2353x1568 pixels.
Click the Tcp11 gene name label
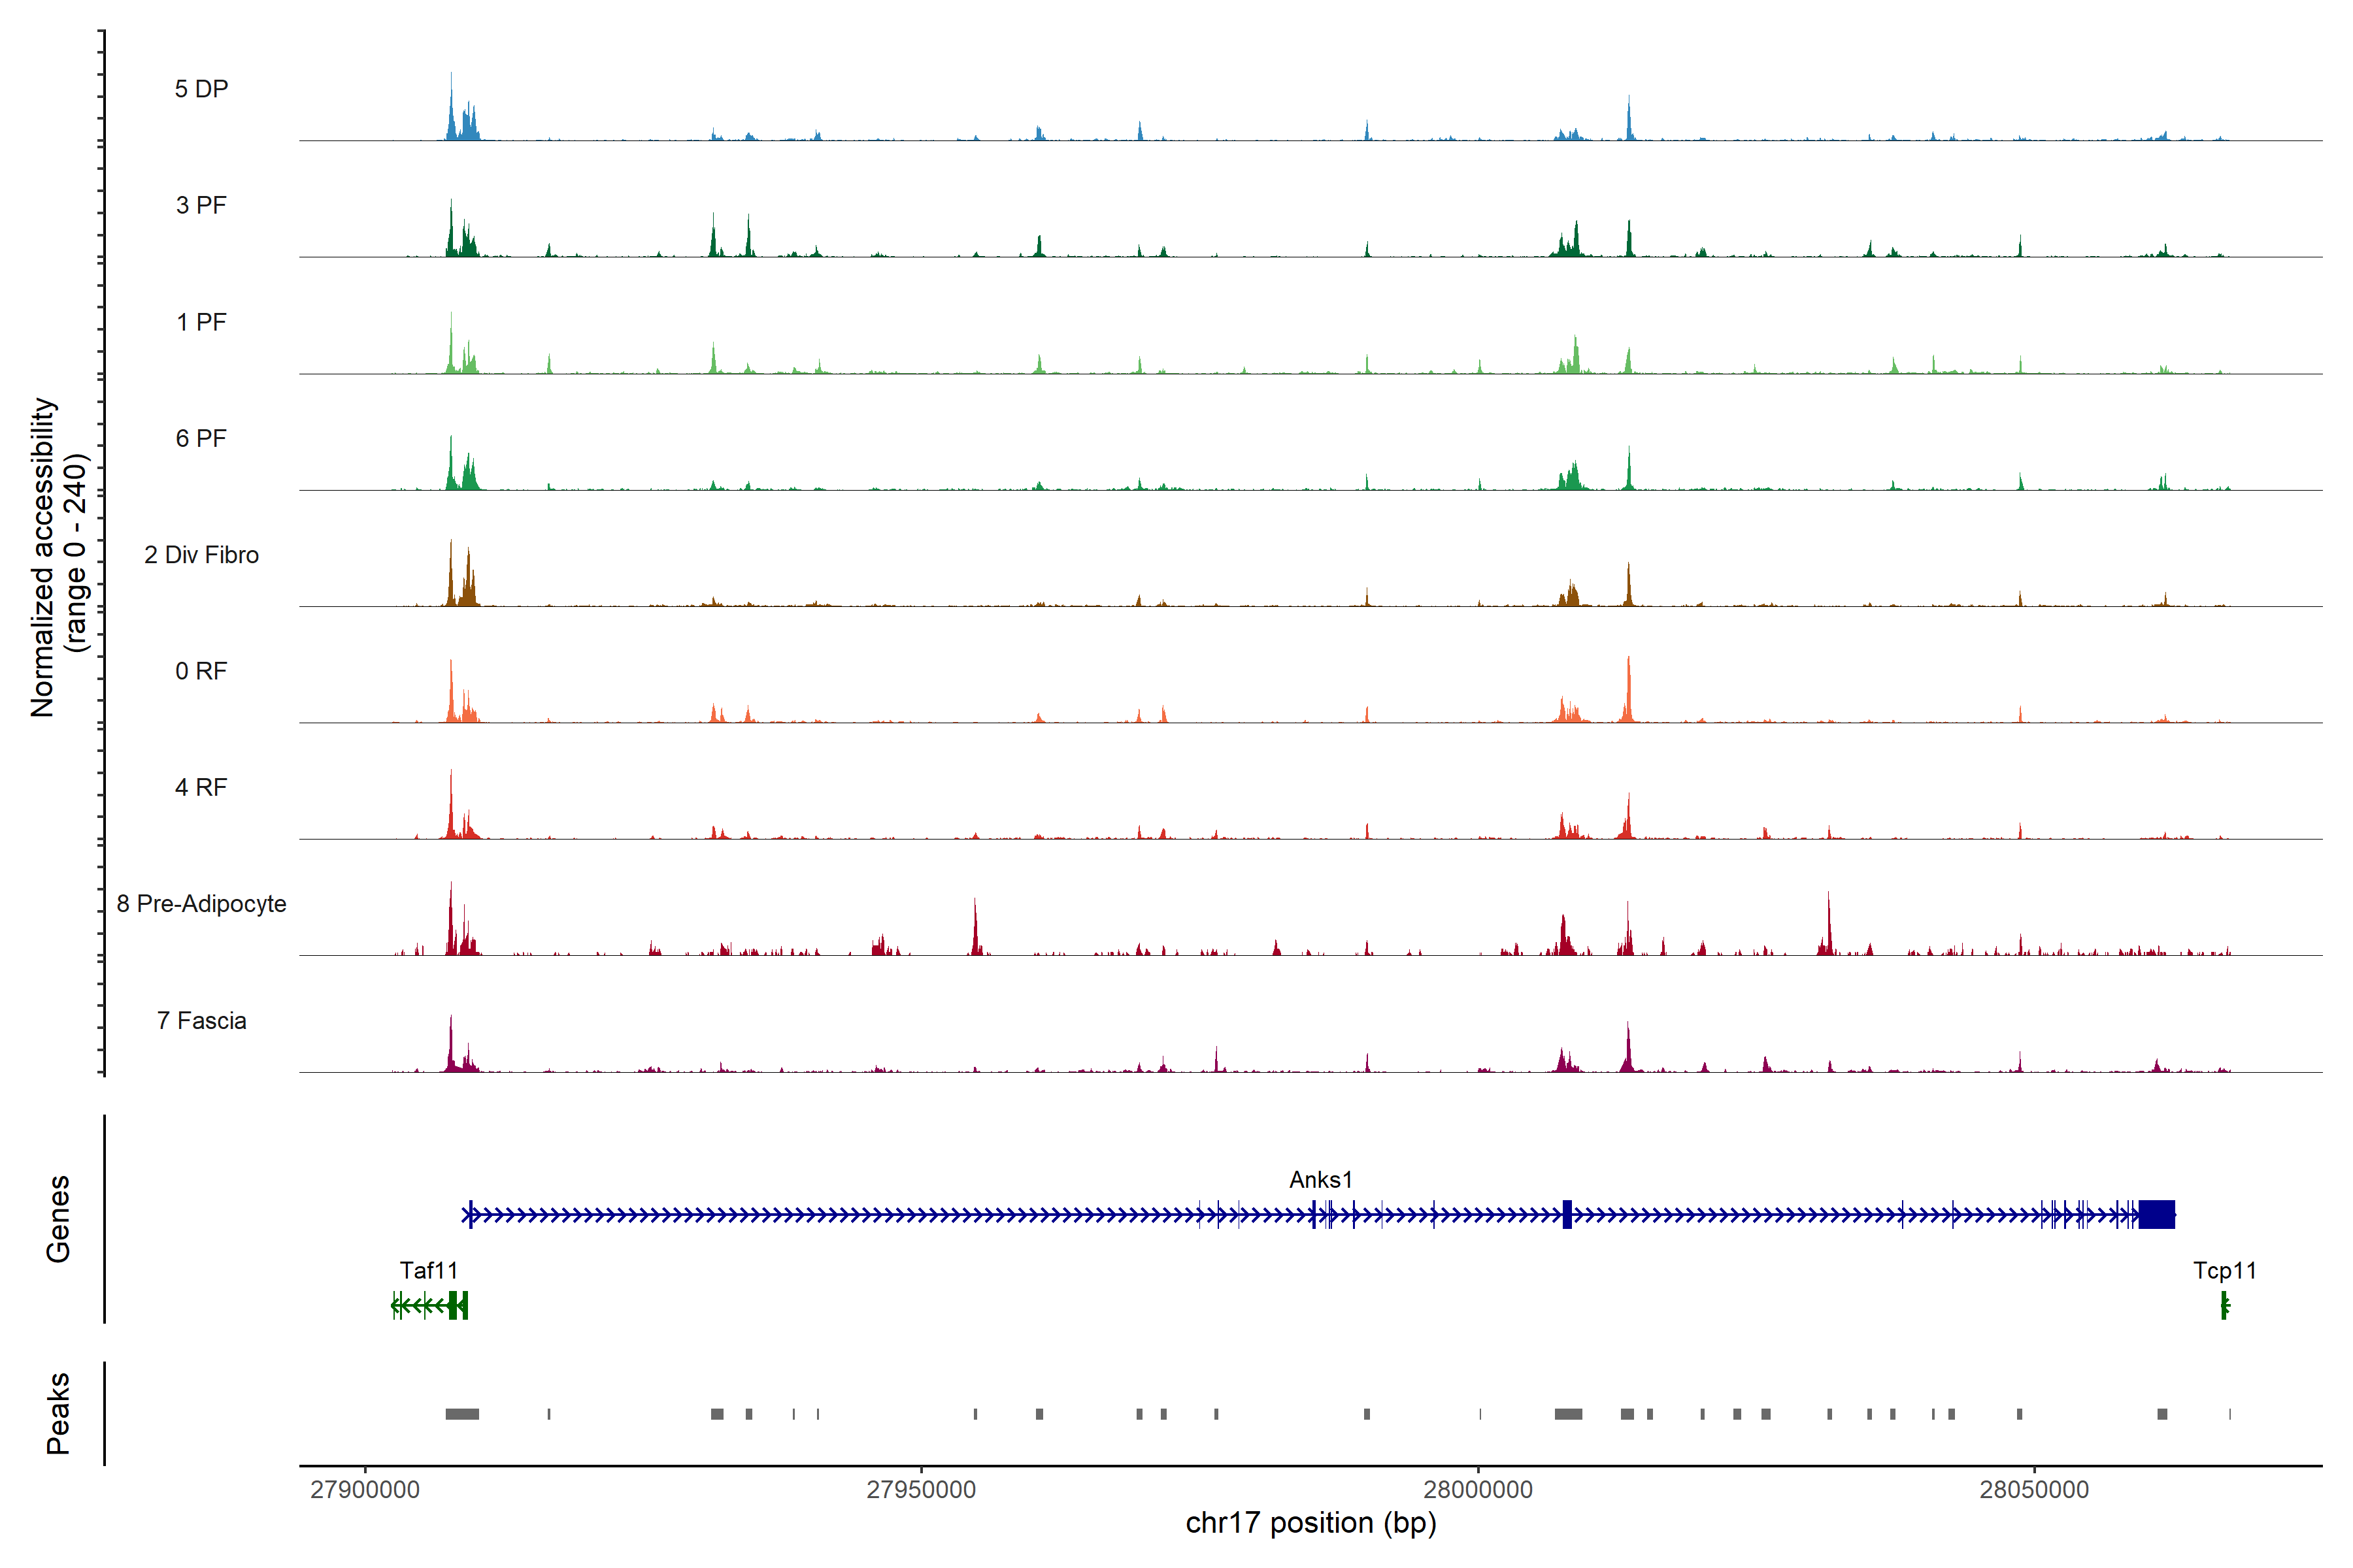pyautogui.click(x=2224, y=1271)
